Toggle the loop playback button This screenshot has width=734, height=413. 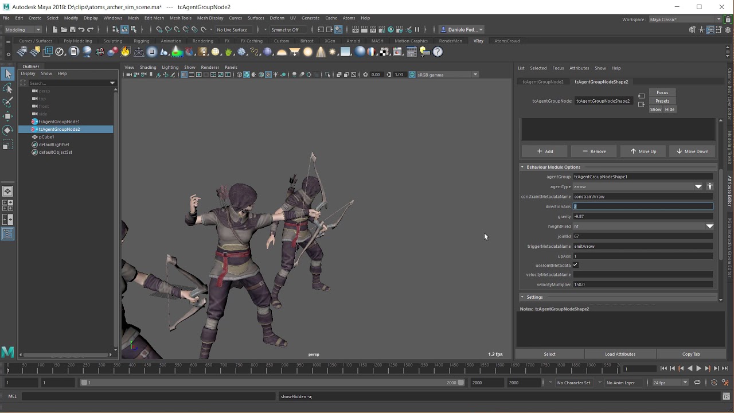click(697, 383)
